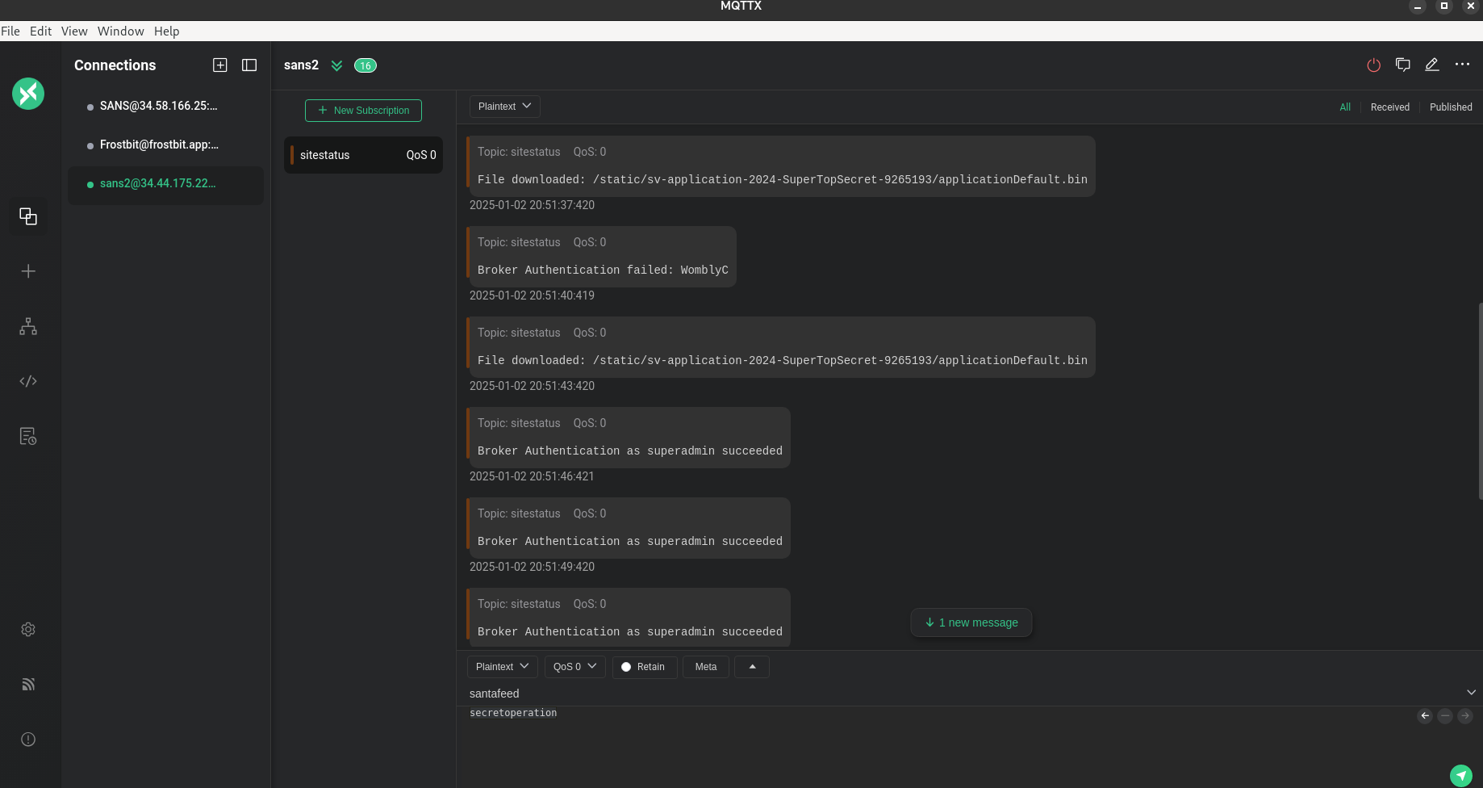The image size is (1483, 788).
Task: Click the File downloaded message at 20:51:37
Action: coord(781,166)
